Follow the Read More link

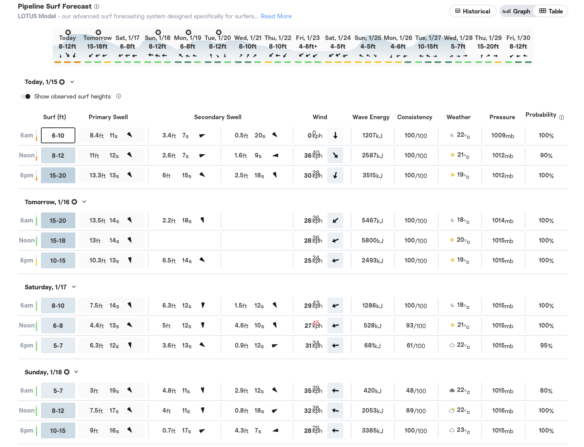point(276,16)
